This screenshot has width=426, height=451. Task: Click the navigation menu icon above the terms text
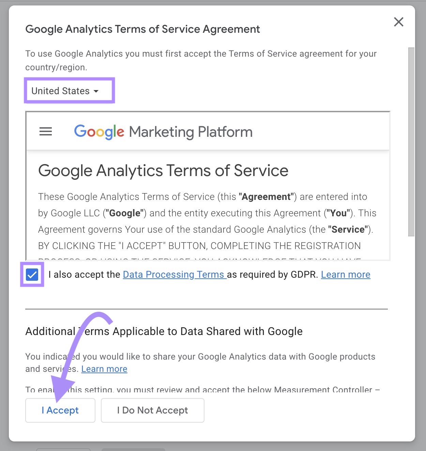coord(45,132)
